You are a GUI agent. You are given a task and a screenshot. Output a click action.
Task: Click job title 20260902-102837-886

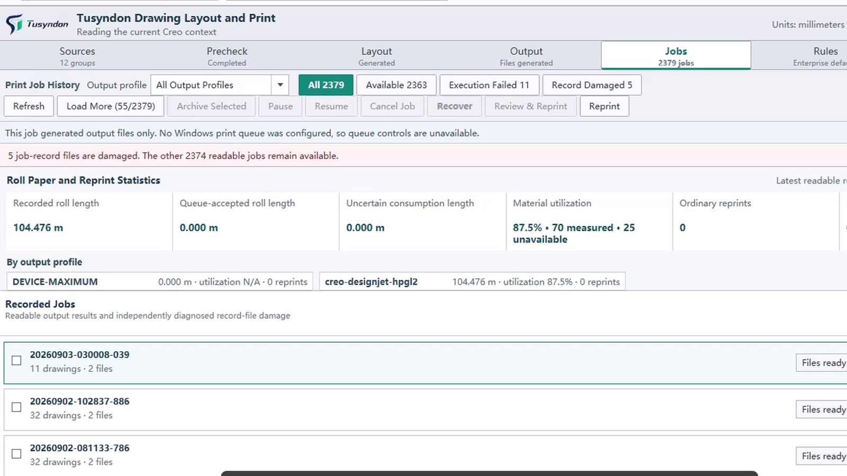79,401
